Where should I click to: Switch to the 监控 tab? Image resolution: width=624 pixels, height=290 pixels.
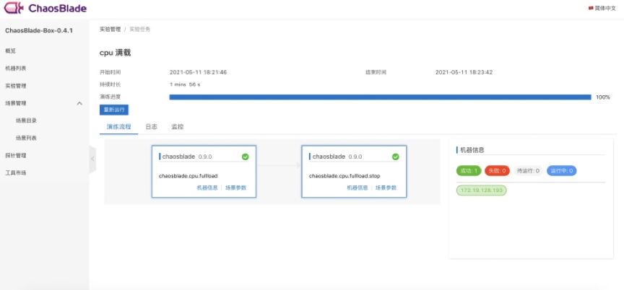coord(178,127)
